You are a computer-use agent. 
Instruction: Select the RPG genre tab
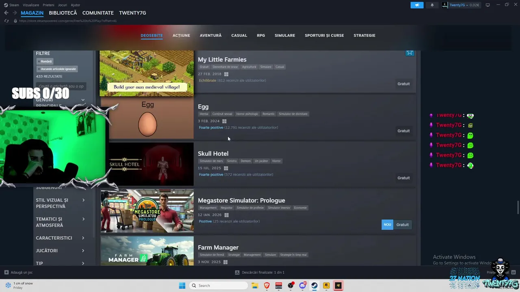click(261, 35)
